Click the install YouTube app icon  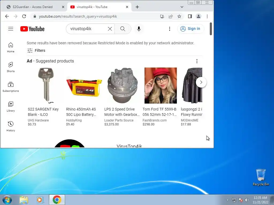click(x=162, y=16)
